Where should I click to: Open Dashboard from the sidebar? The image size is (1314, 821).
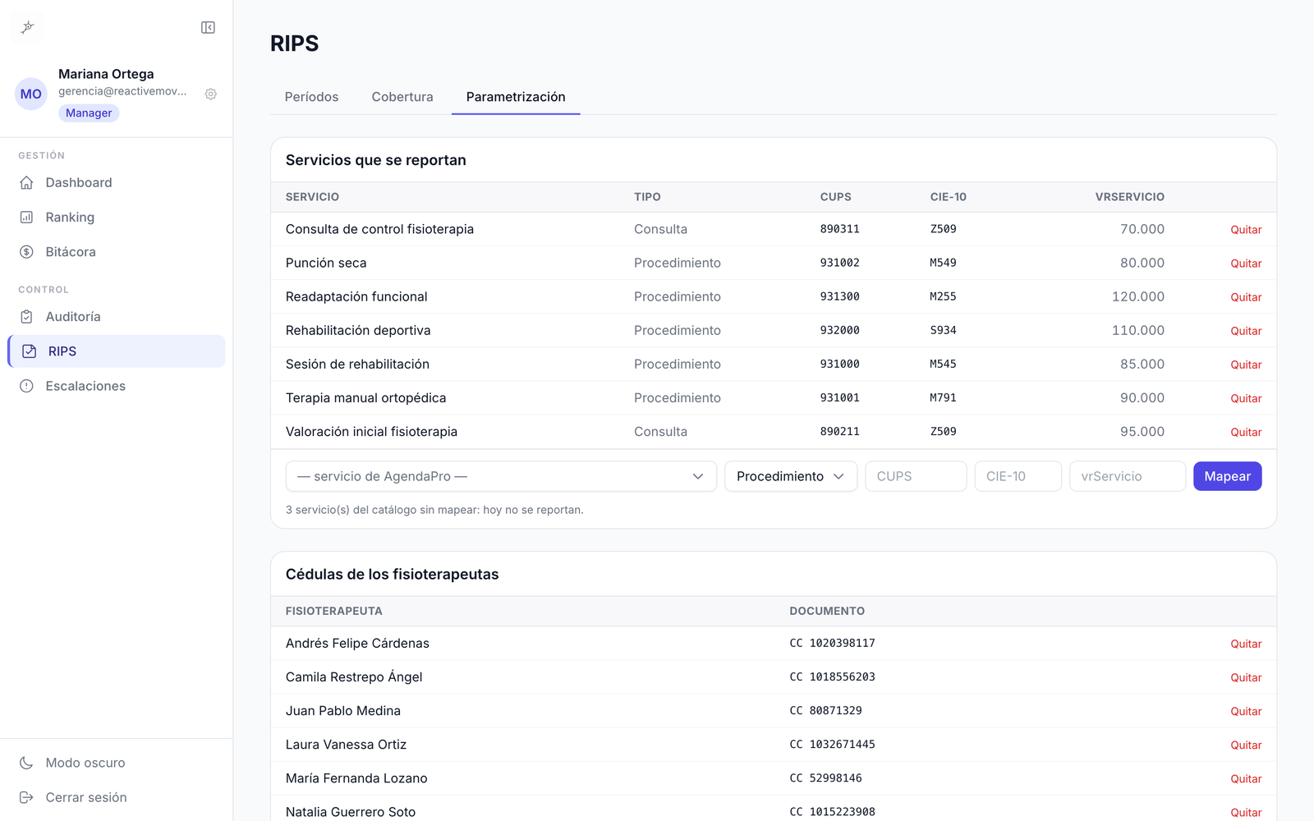pyautogui.click(x=117, y=183)
